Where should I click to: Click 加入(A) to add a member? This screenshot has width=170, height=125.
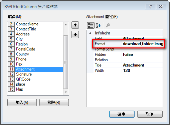tap(22, 103)
